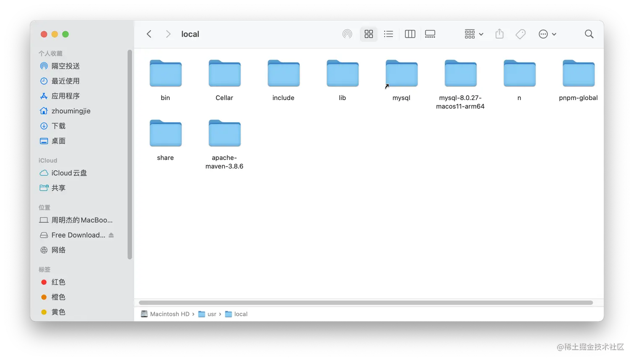634x361 pixels.
Task: Click the iCloud section header
Action: [x=48, y=161]
